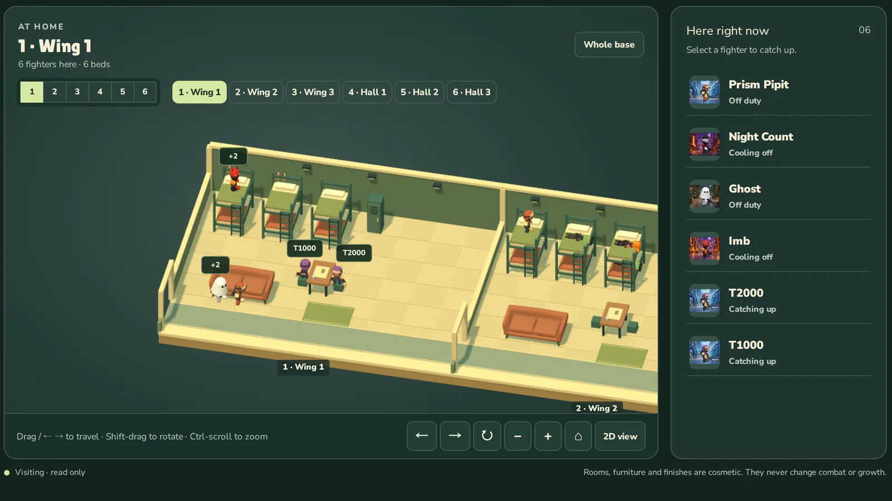Click the 1 · Wing 1 floor label
Screen dimensions: 892x501
pyautogui.click(x=303, y=367)
